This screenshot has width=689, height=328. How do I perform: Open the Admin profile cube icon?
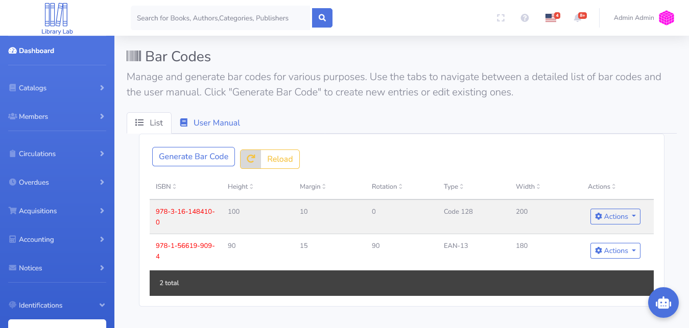point(666,18)
